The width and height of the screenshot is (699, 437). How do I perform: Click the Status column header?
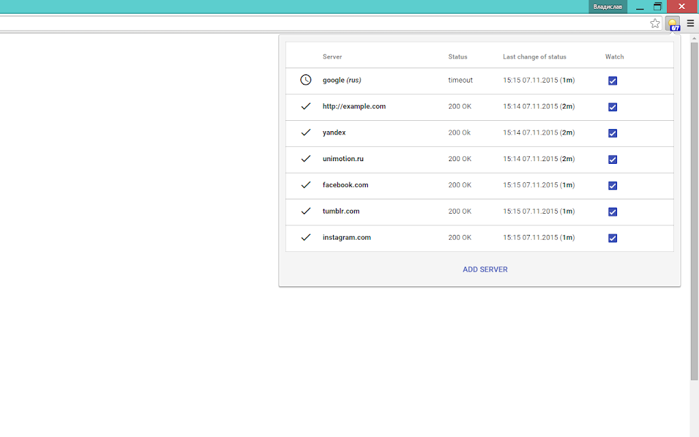(458, 57)
